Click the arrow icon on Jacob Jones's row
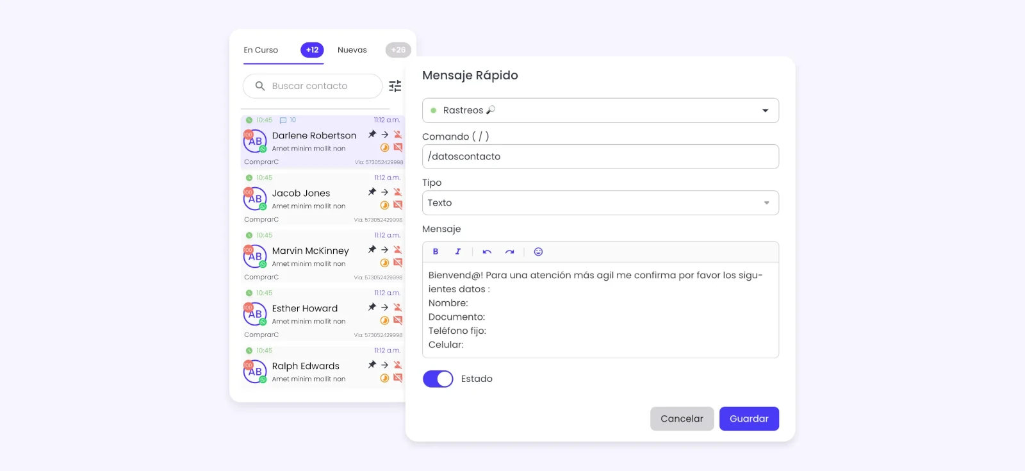Image resolution: width=1025 pixels, height=471 pixels. (385, 192)
